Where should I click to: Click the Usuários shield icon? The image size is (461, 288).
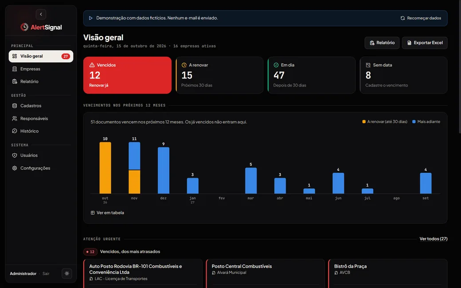pos(14,155)
